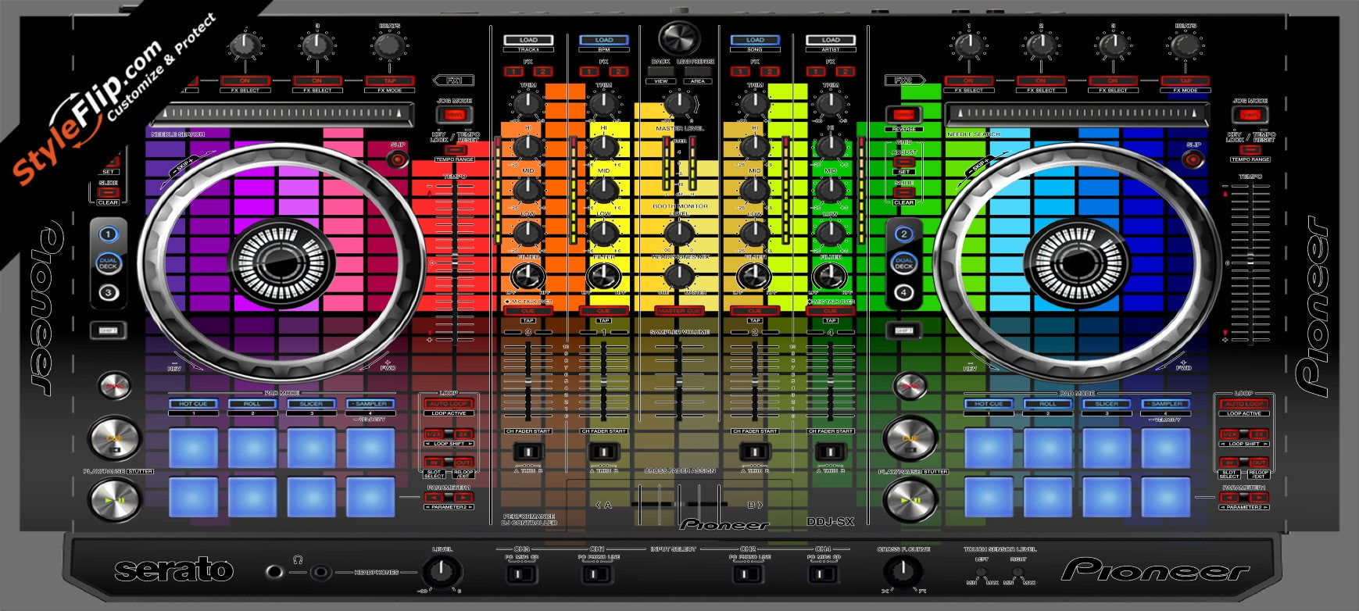Toggle CH3 input select switch on front

521,574
